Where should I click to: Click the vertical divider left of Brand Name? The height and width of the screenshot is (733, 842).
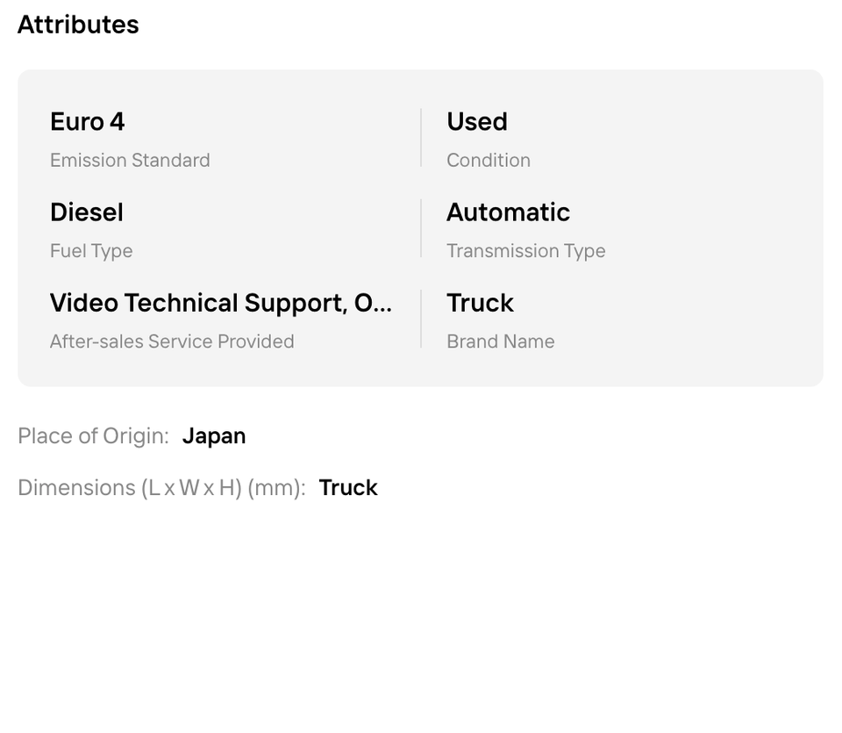click(421, 320)
